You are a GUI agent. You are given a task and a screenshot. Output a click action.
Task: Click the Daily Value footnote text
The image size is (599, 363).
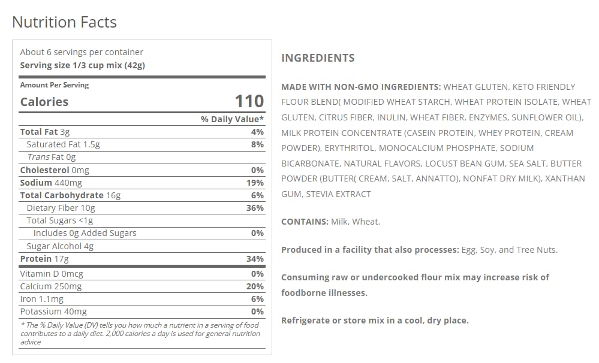click(x=140, y=333)
